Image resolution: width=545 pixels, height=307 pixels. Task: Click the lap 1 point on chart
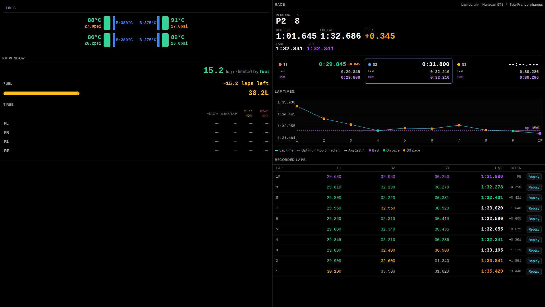click(x=297, y=106)
